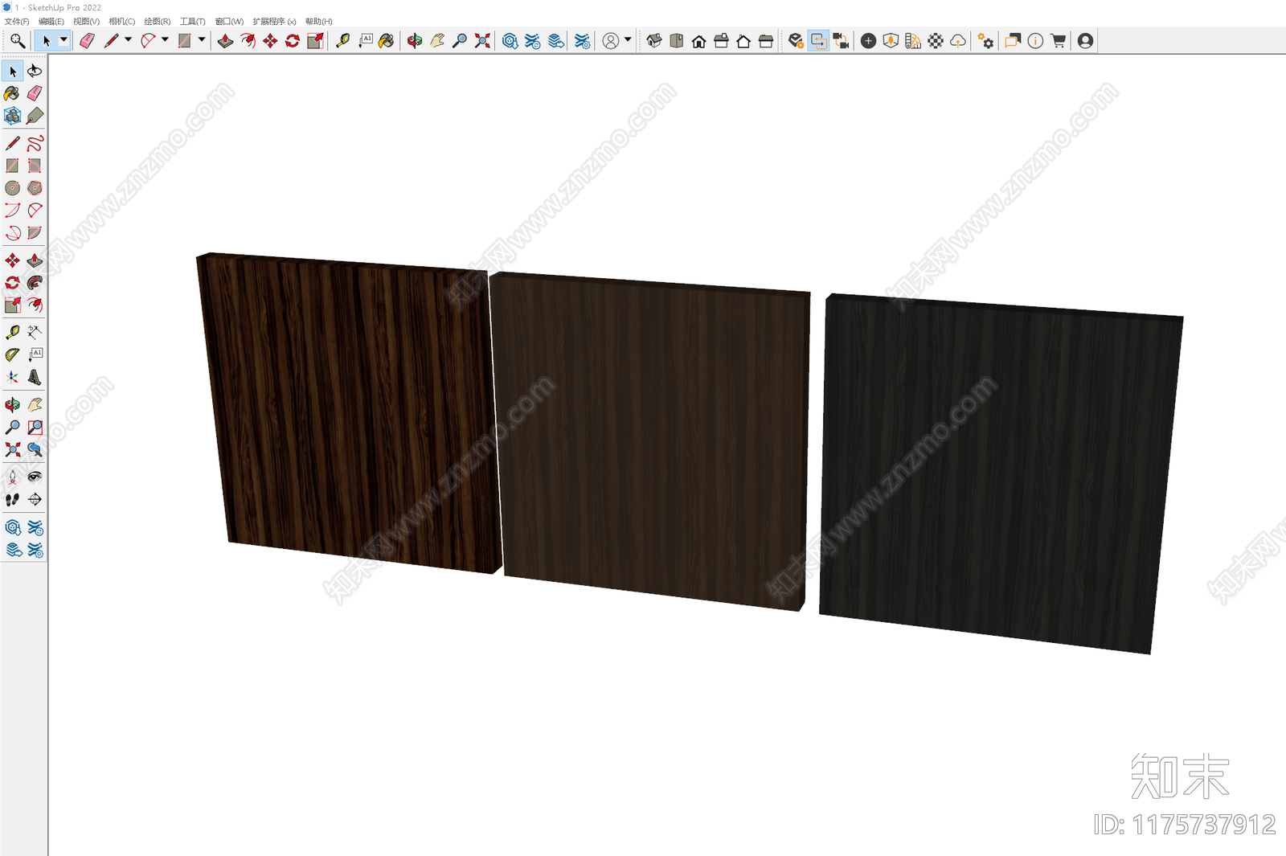This screenshot has height=856, width=1286.
Task: Open the 文件(F) file menu
Action: 17,22
